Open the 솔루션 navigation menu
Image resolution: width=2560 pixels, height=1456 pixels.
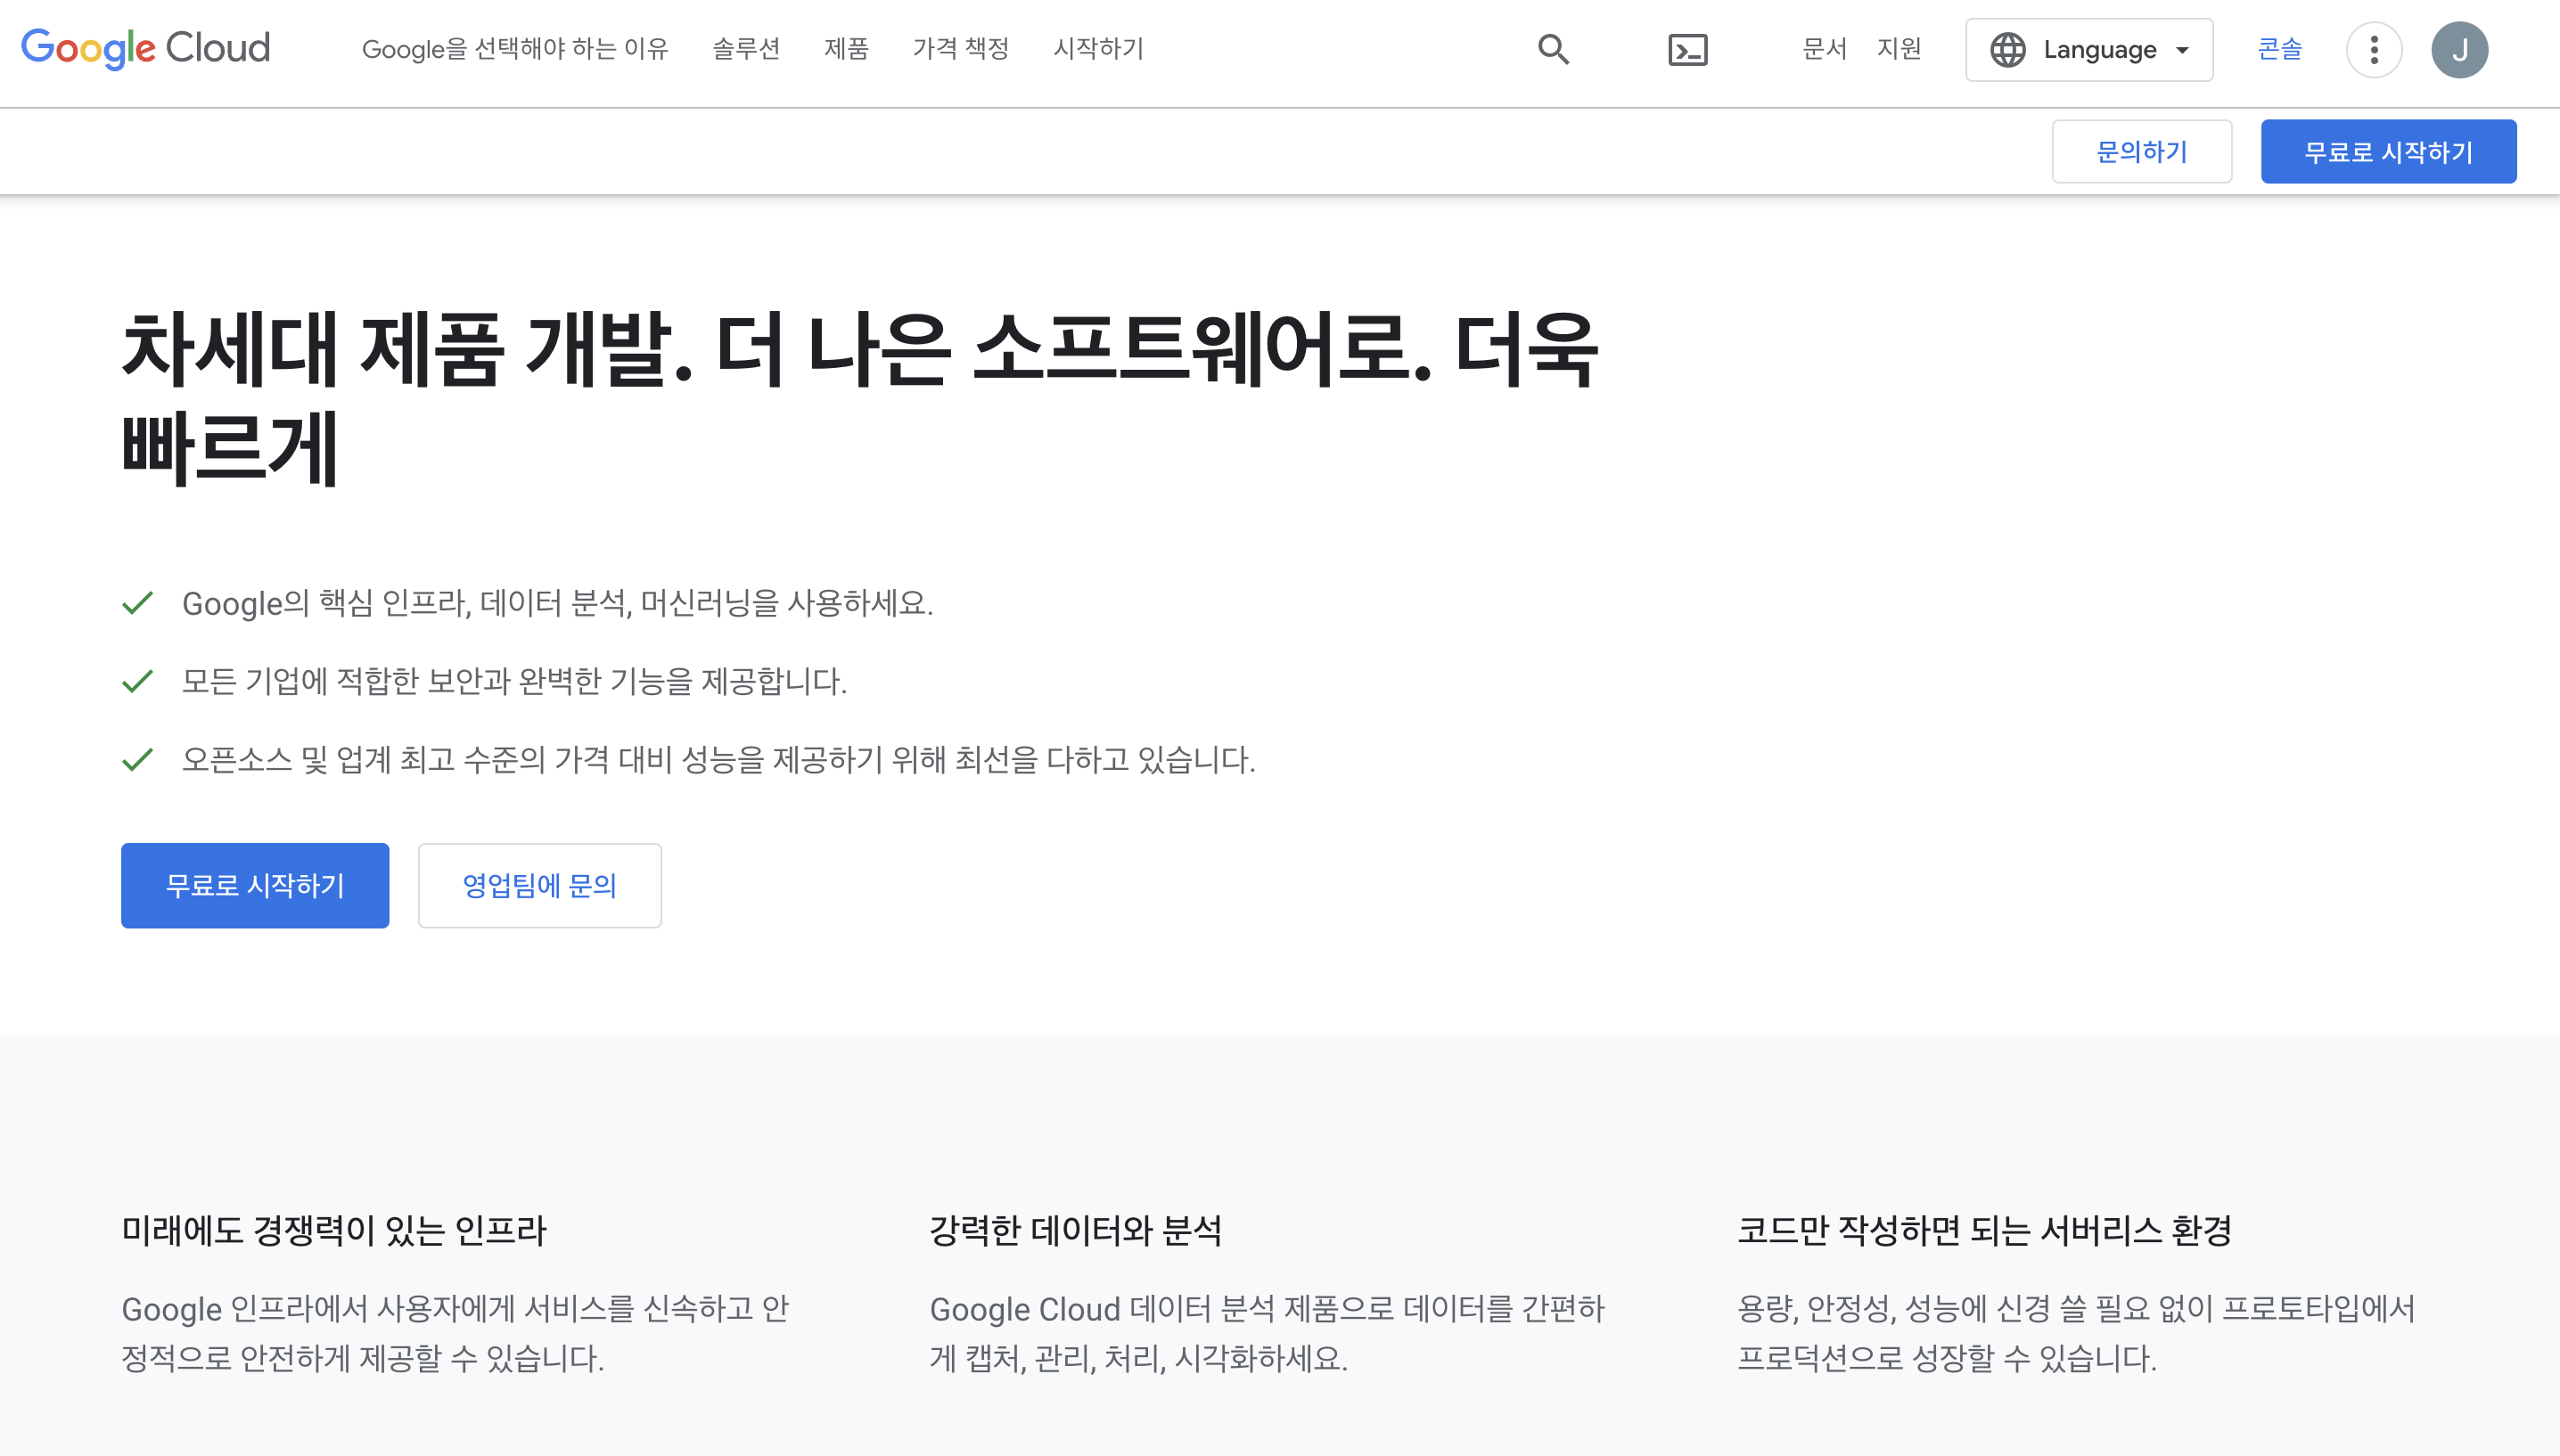click(x=745, y=48)
